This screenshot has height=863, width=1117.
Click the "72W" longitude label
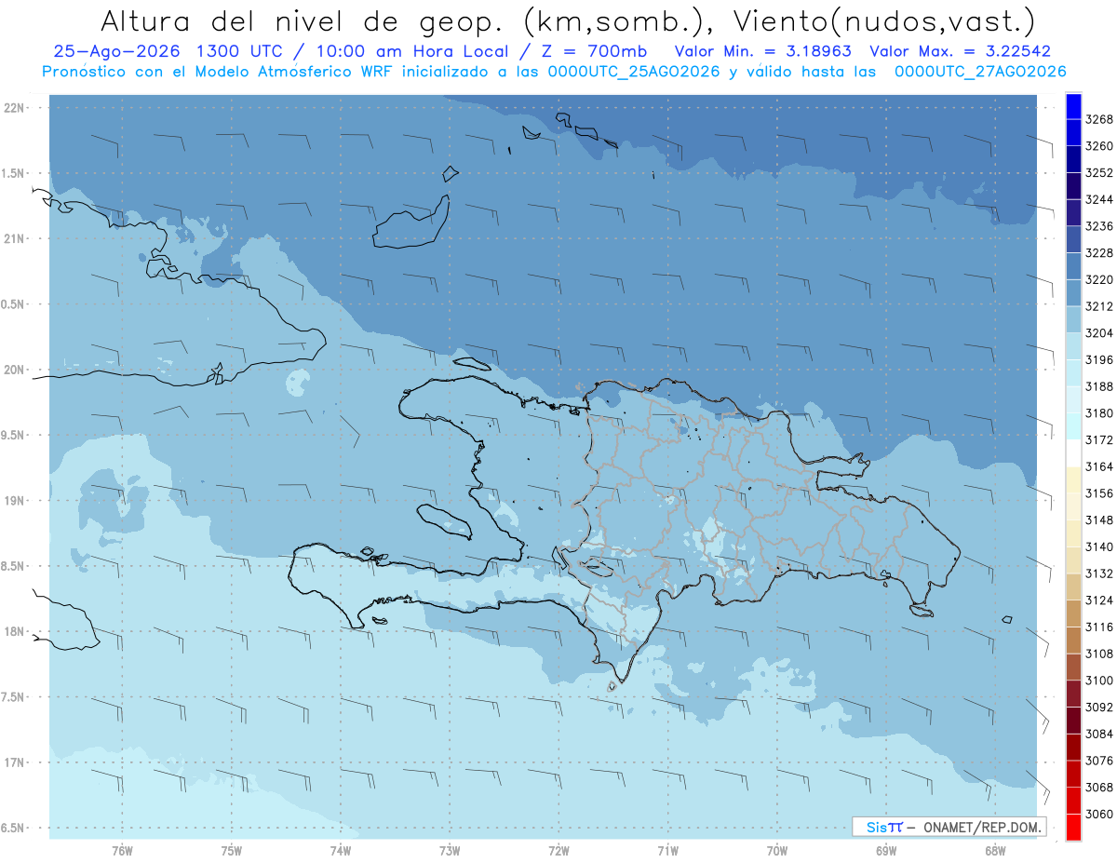558,851
